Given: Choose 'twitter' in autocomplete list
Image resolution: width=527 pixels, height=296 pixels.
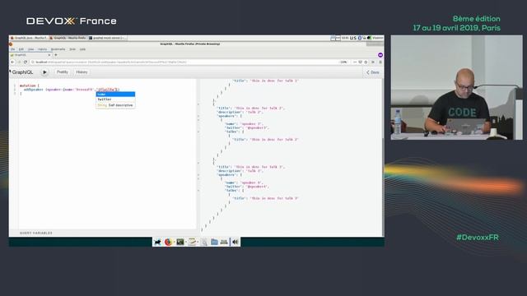Looking at the screenshot, I should 115,99.
